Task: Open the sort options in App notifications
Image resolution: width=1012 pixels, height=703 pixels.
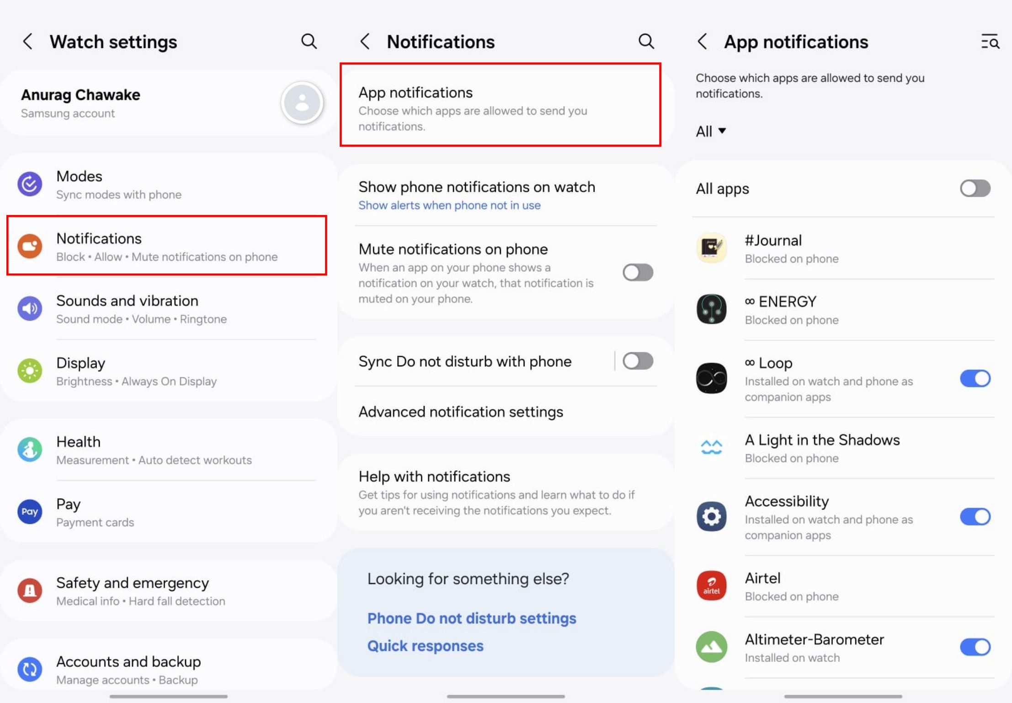Action: (990, 42)
